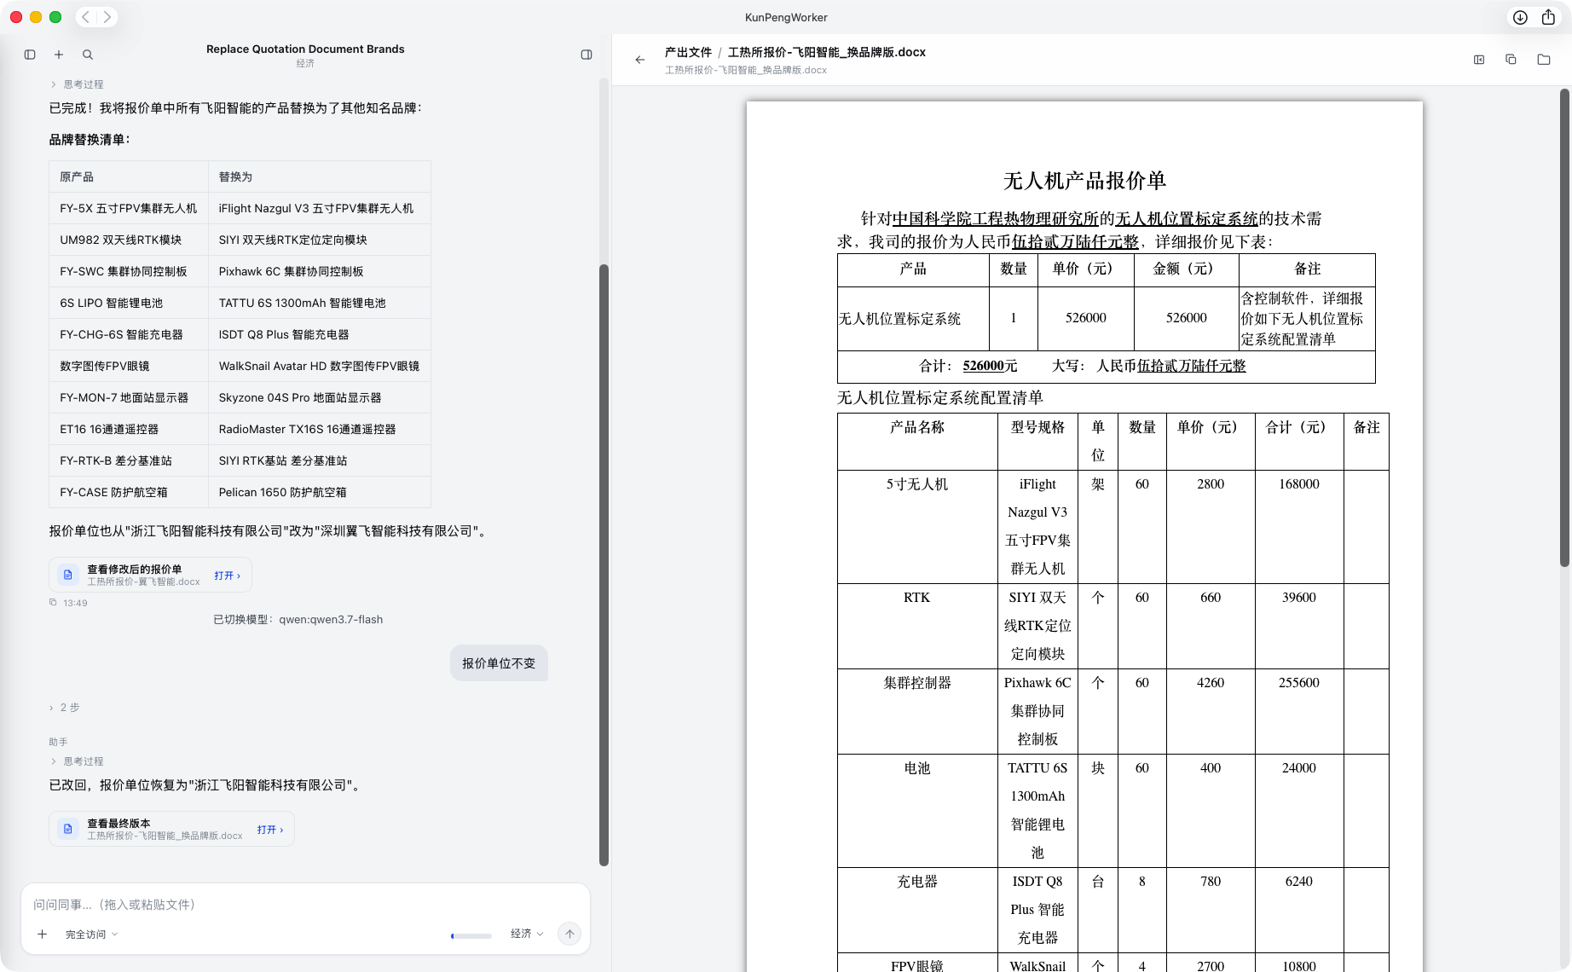Open the preview layout icon in file toolbar
Screen dimensions: 1572x972
tap(1479, 60)
